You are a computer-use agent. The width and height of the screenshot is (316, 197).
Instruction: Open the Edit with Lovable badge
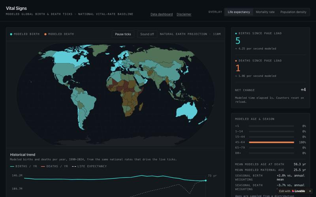pyautogui.click(x=292, y=191)
